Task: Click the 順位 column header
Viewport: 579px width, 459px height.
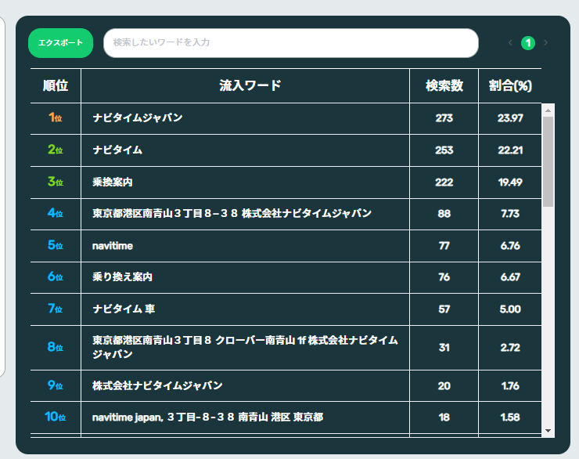Action: click(56, 85)
